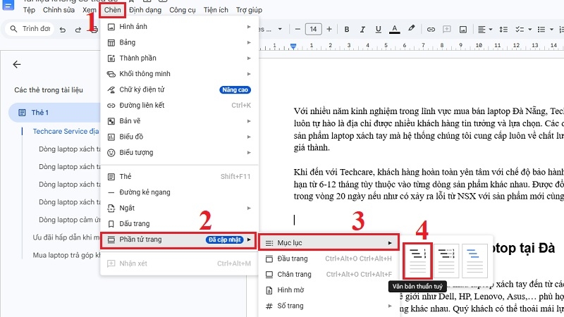This screenshot has height=317, width=564.
Task: Toggle italic formatting
Action: pos(362,29)
